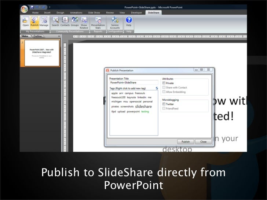Select the green 'testing' tag
This screenshot has width=267, height=200.
click(x=145, y=112)
